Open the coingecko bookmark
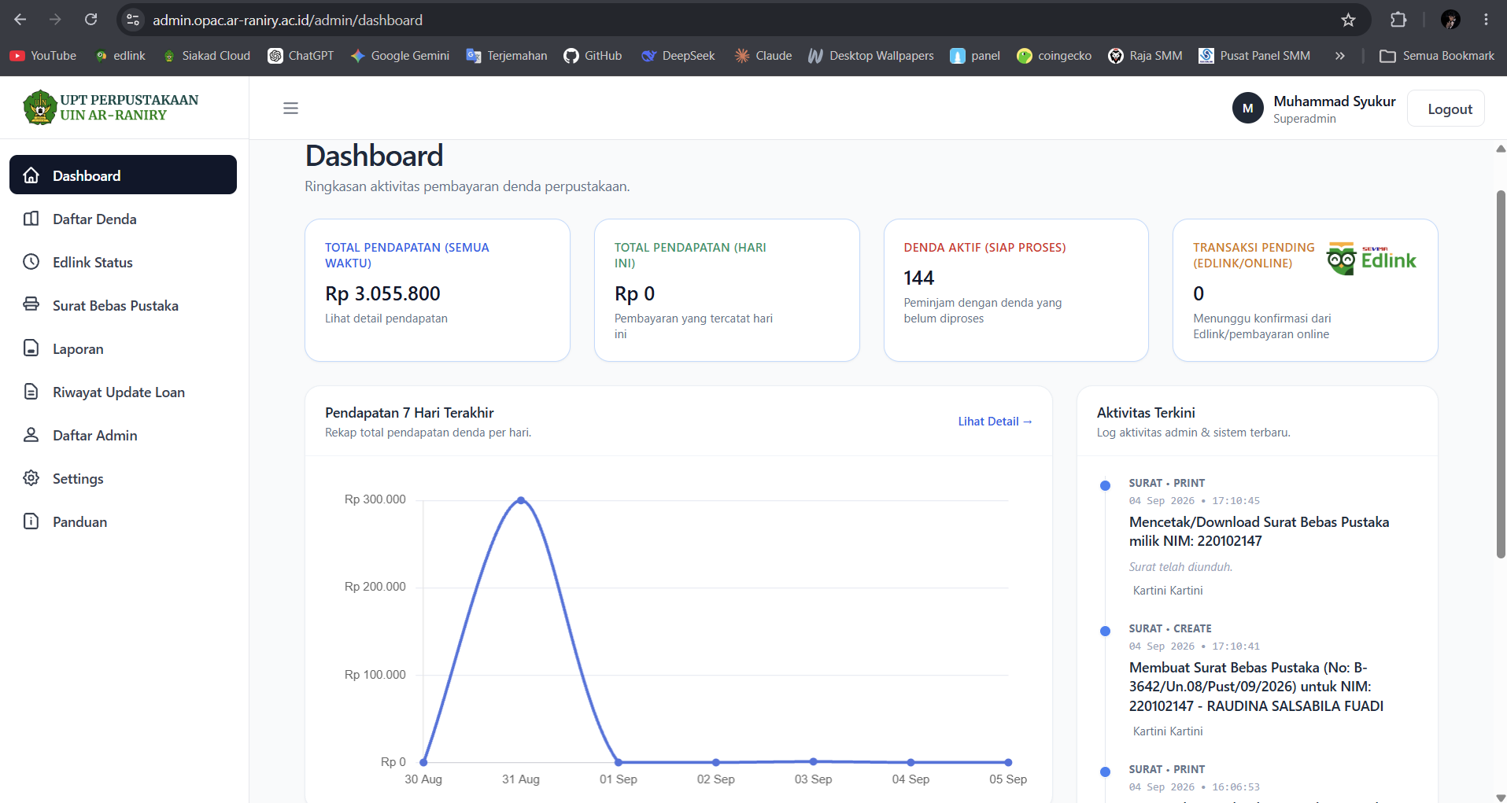The image size is (1507, 803). pyautogui.click(x=1054, y=56)
